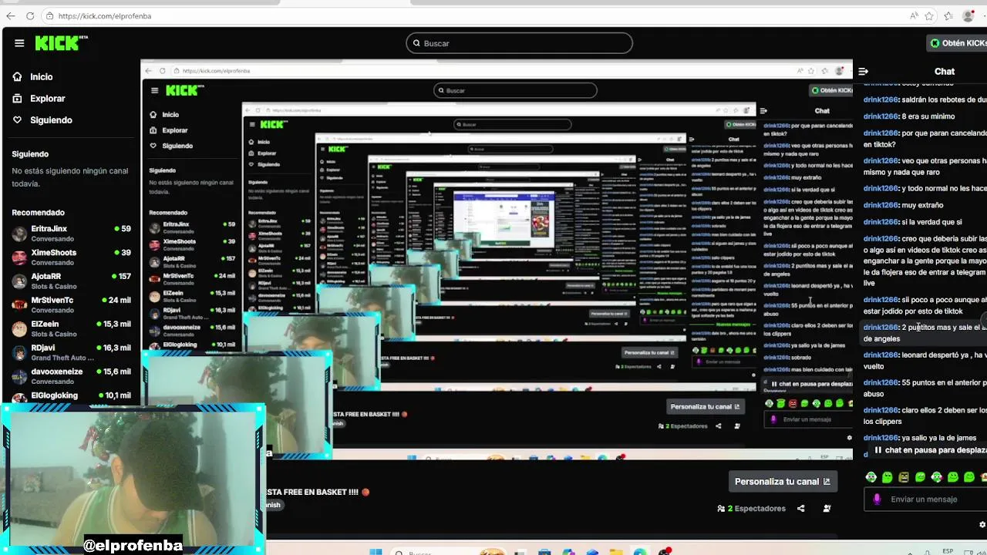Select the browser address bar URL
The image size is (987, 555).
(105, 15)
